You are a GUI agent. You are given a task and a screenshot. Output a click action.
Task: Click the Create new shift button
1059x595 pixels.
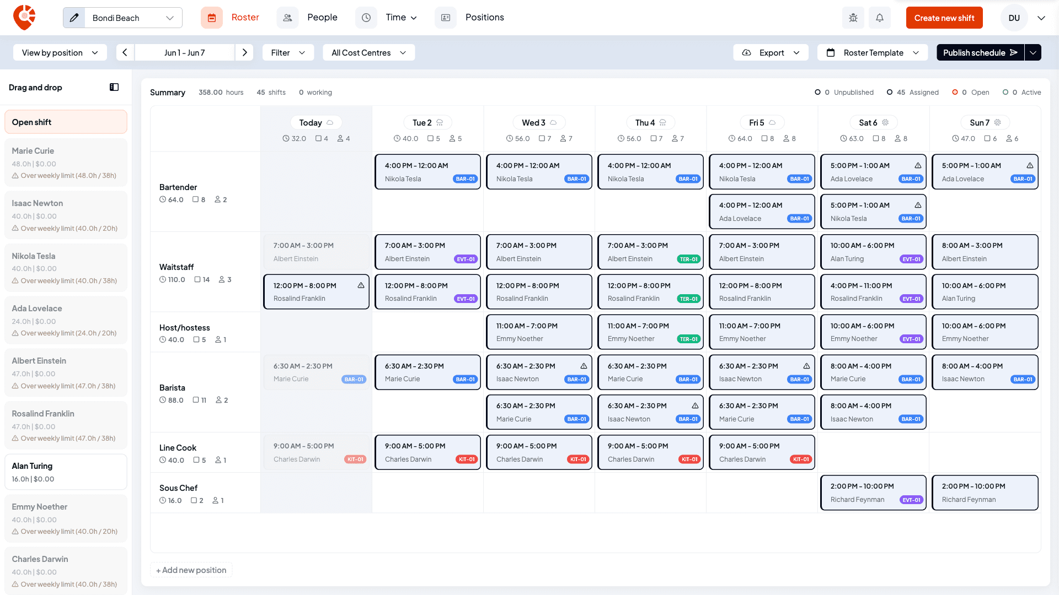click(944, 18)
